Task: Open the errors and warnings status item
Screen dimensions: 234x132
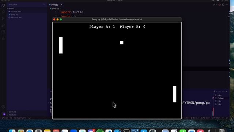Action: tap(20, 118)
